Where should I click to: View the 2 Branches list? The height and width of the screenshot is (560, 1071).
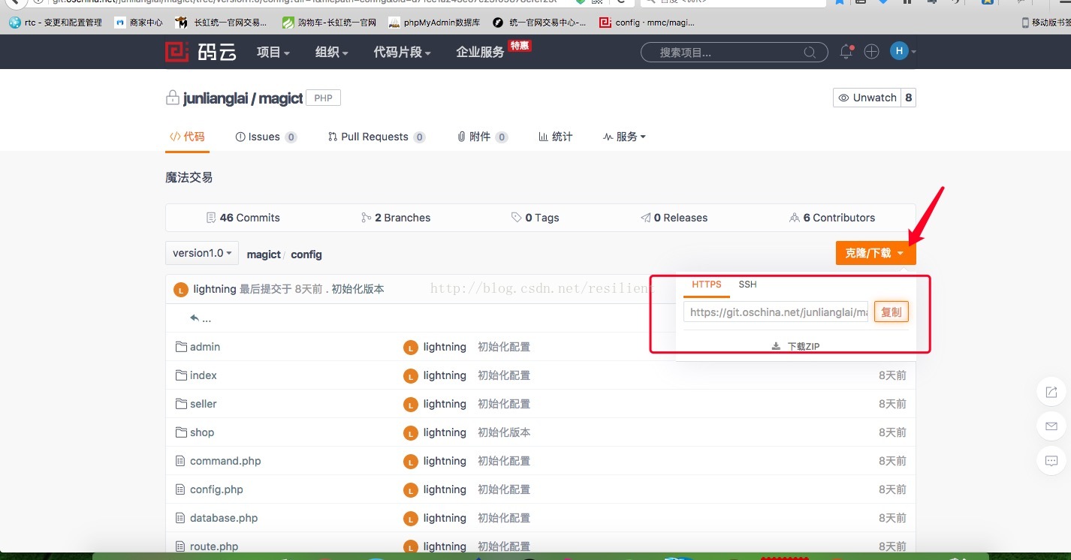tap(396, 218)
